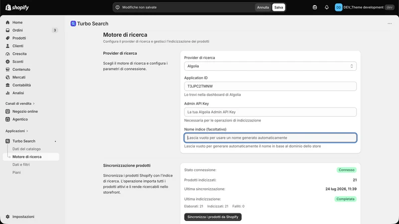The width and height of the screenshot is (399, 224).
Task: Open the notifications bell
Action: [327, 7]
